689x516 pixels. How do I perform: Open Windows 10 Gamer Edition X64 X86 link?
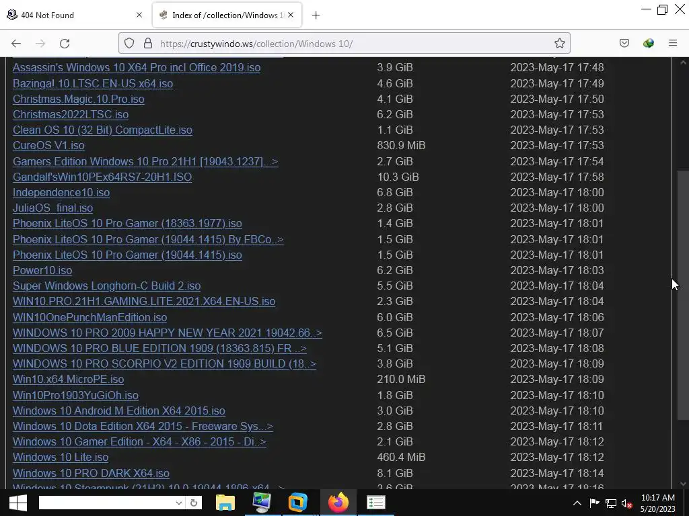pyautogui.click(x=139, y=442)
